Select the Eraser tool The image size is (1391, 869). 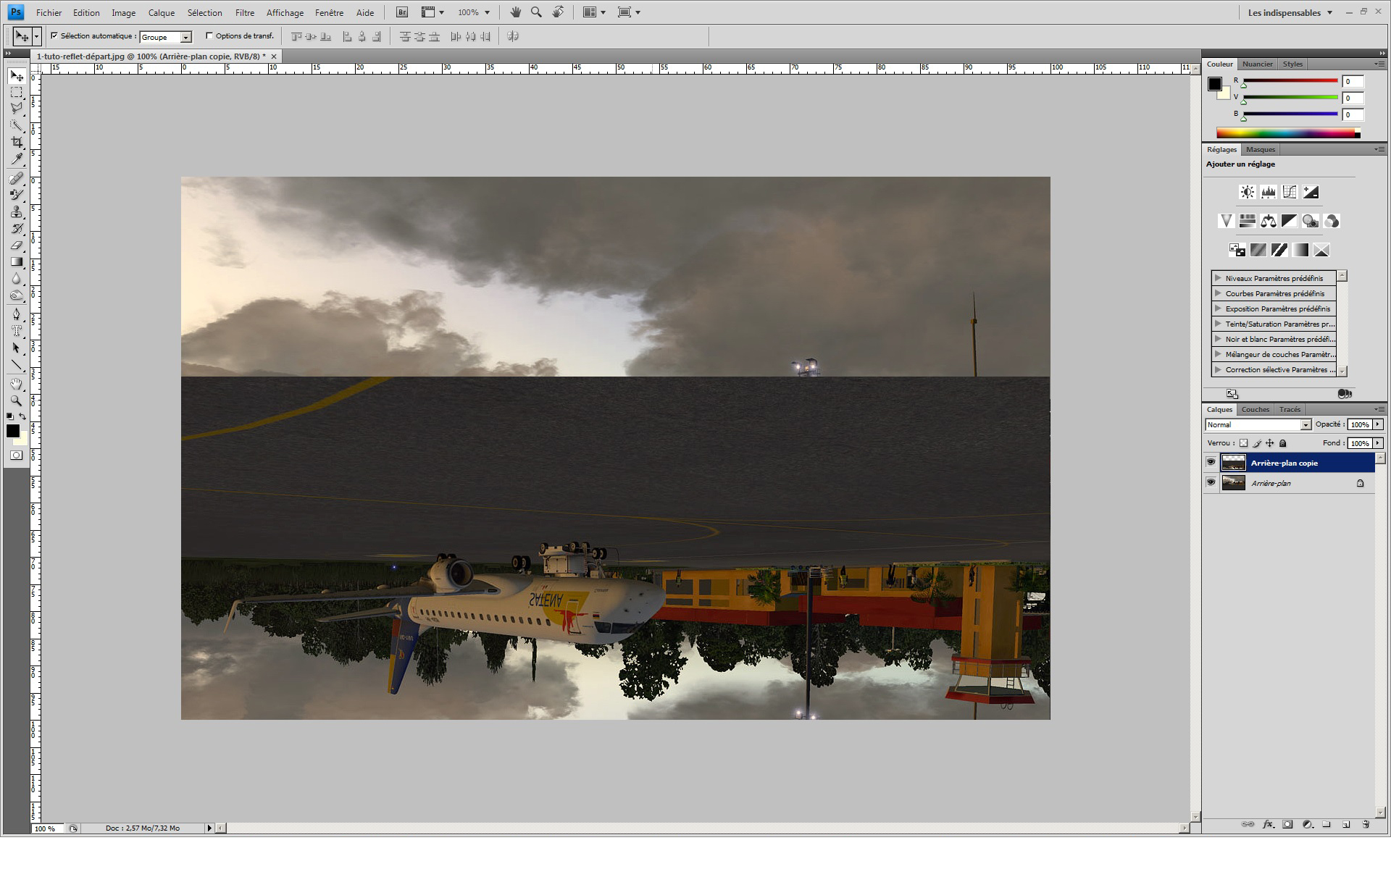coord(16,245)
